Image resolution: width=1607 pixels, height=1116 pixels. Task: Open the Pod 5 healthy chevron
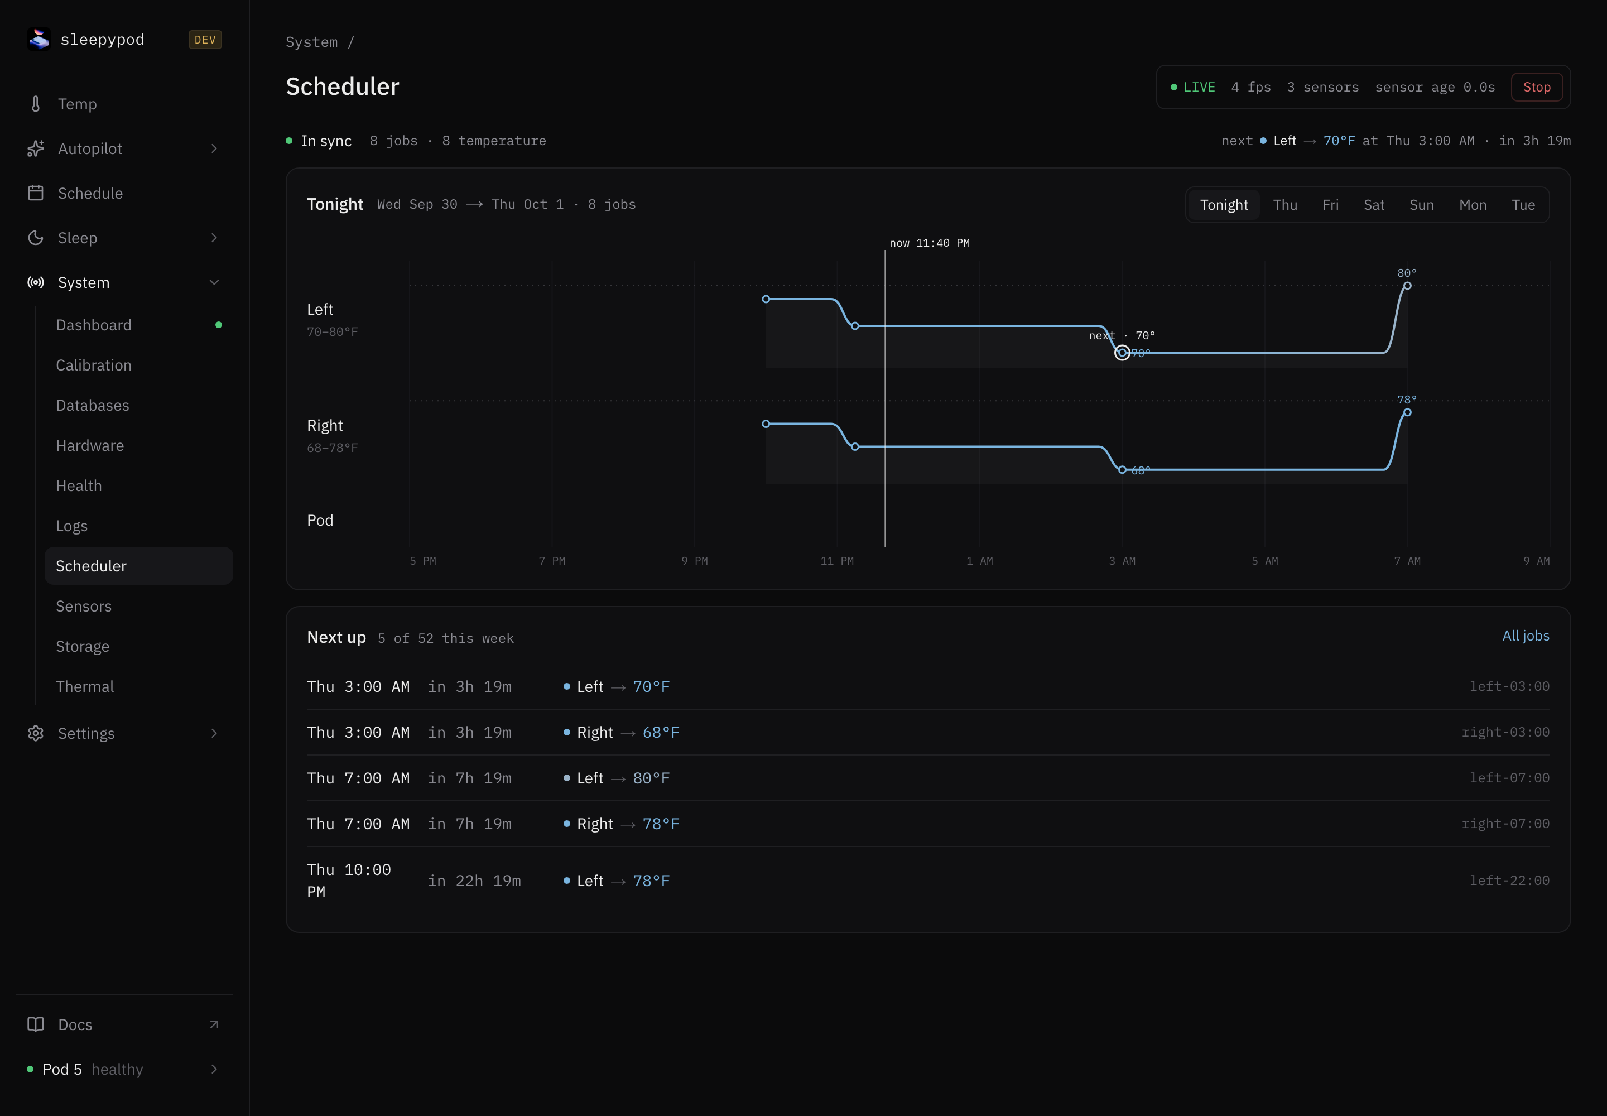pyautogui.click(x=214, y=1069)
